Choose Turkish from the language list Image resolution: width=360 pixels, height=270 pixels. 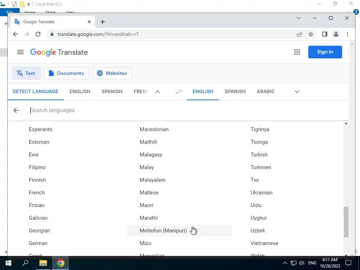coord(259,155)
